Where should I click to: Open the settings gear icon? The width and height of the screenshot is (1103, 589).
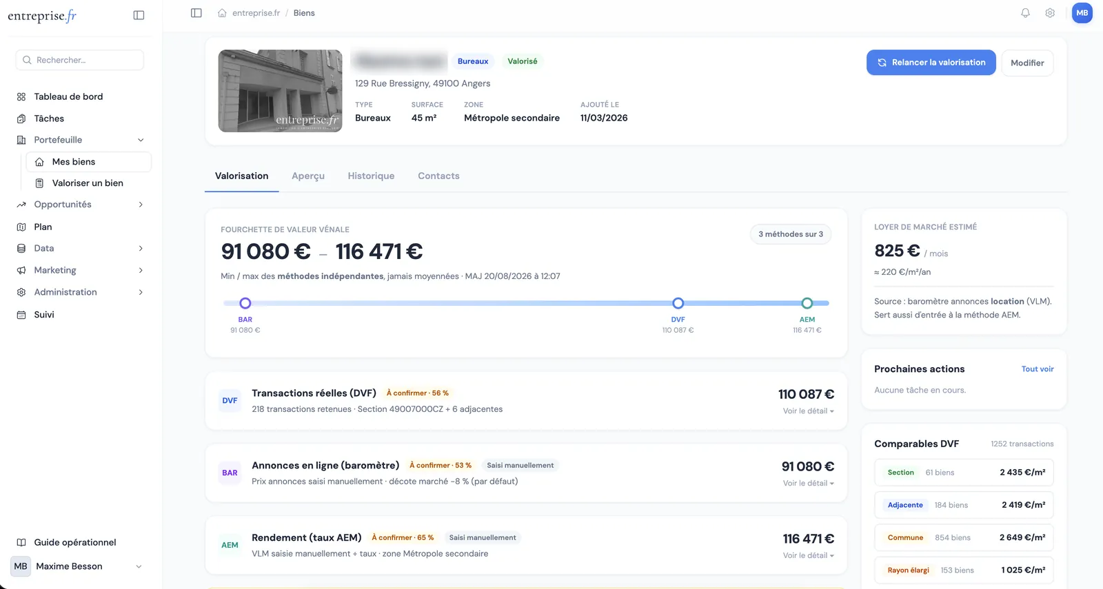point(1050,13)
